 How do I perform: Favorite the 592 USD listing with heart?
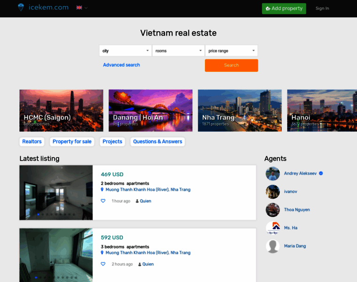point(103,264)
